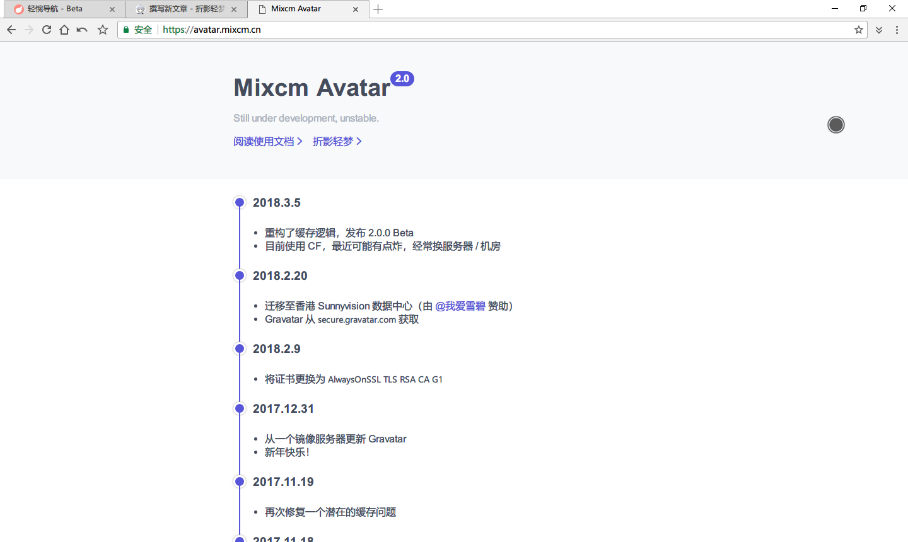Open the three-dot browser menu
The image size is (908, 542).
pyautogui.click(x=897, y=30)
